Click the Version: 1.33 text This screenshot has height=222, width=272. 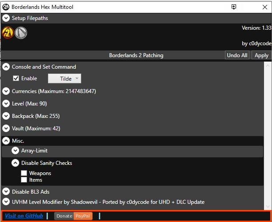pyautogui.click(x=256, y=28)
